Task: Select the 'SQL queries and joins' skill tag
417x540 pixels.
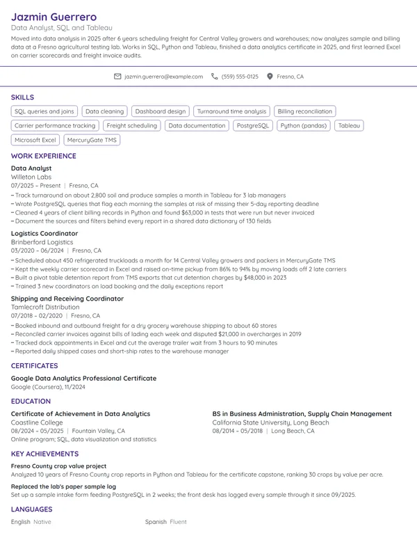Action: click(44, 111)
